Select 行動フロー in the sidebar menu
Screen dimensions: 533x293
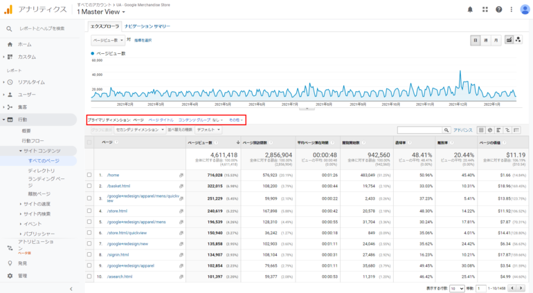tap(33, 140)
